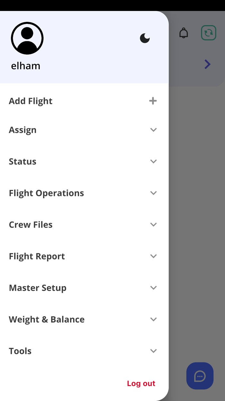Tap the blue right arrow icon
The width and height of the screenshot is (225, 401).
coord(208,64)
